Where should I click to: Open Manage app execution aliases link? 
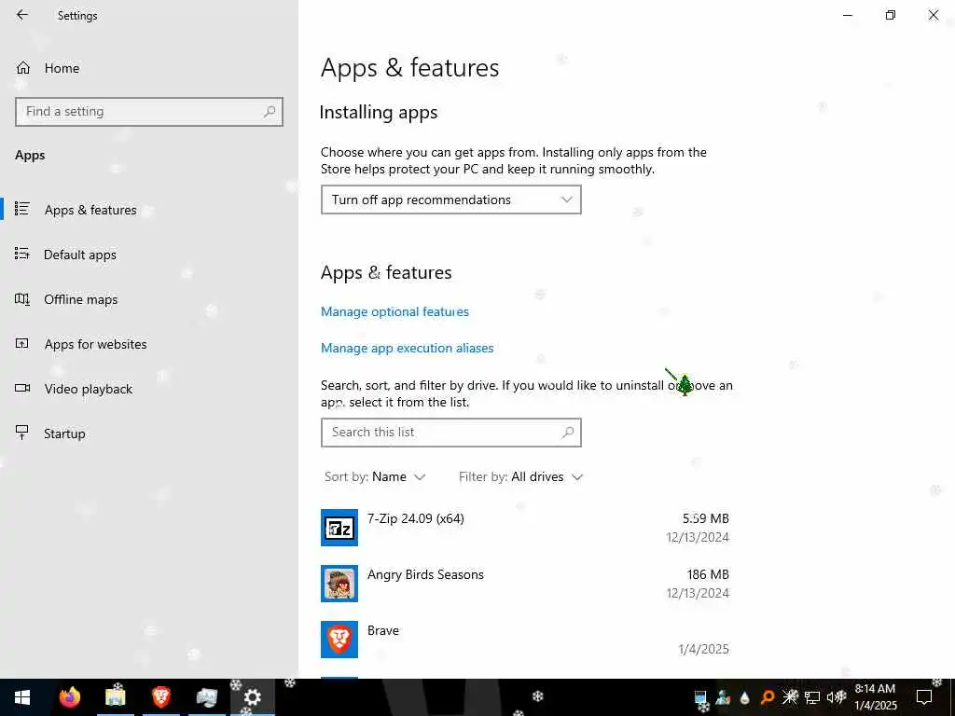[407, 349]
